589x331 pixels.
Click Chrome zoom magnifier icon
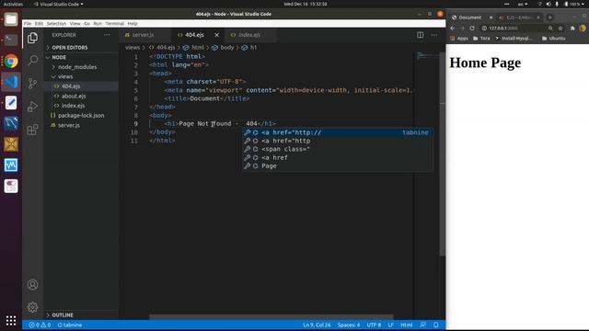[550, 29]
